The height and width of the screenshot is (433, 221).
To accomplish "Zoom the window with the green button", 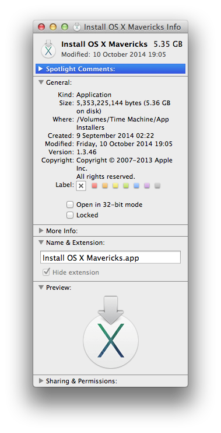I will (65, 27).
